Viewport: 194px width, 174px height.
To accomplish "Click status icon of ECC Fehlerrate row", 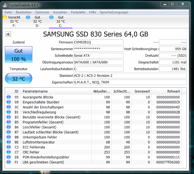I will tap(9, 147).
